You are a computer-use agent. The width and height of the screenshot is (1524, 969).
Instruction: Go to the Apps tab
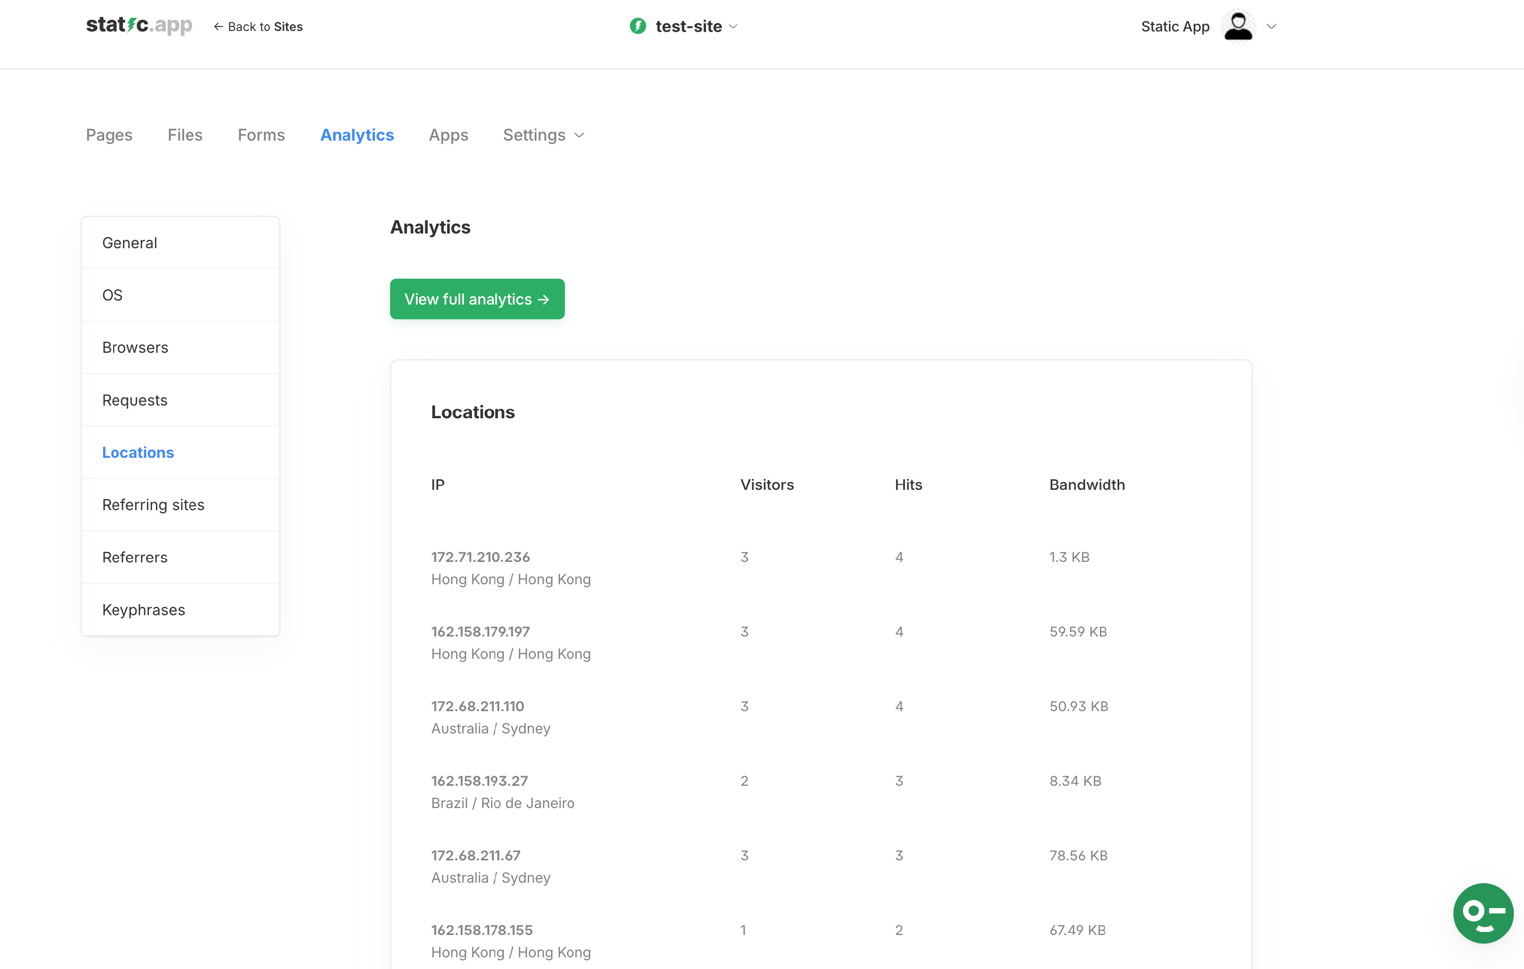tap(448, 135)
